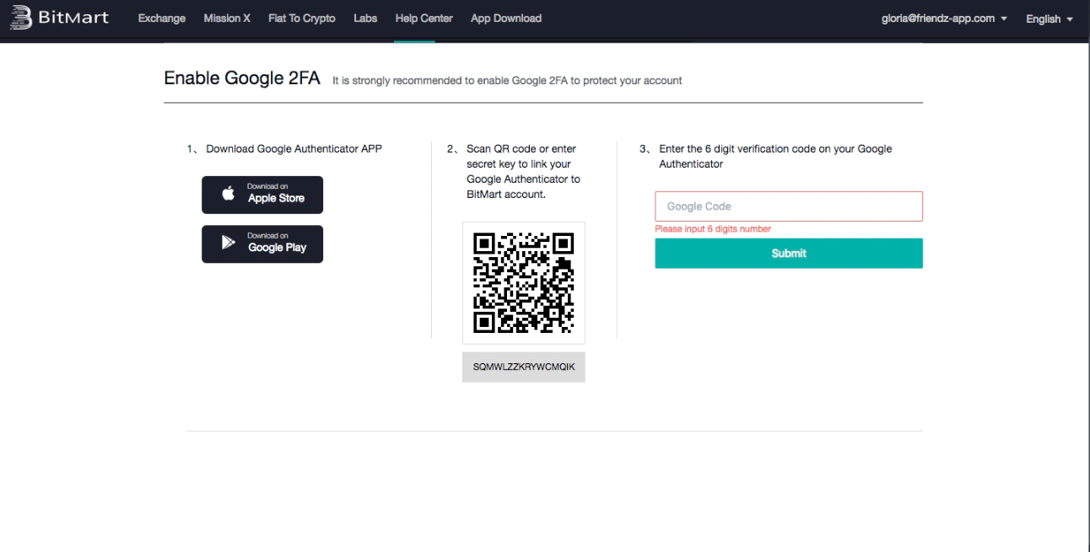Click the Enable Google 2FA heading
Viewport: 1090px width, 552px height.
242,78
